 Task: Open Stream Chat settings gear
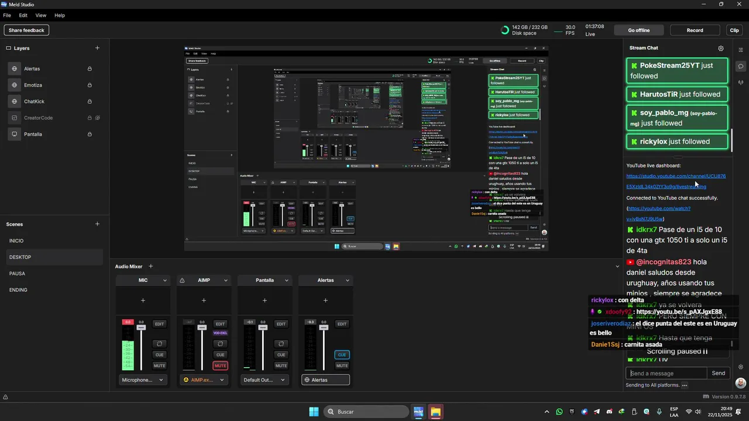coord(721,49)
